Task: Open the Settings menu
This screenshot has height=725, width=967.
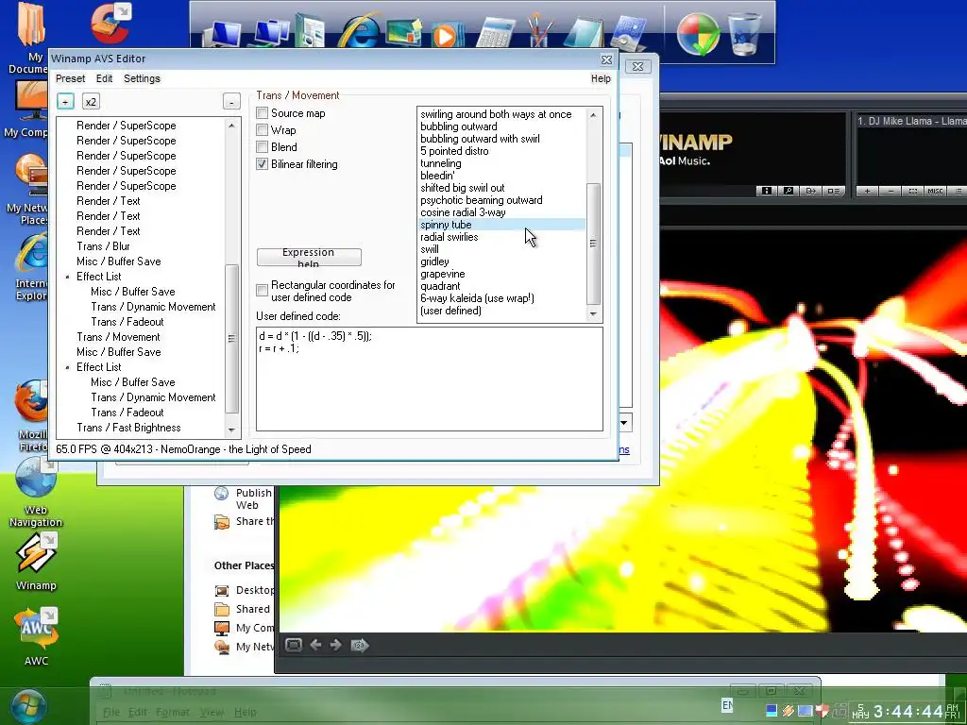Action: [142, 78]
